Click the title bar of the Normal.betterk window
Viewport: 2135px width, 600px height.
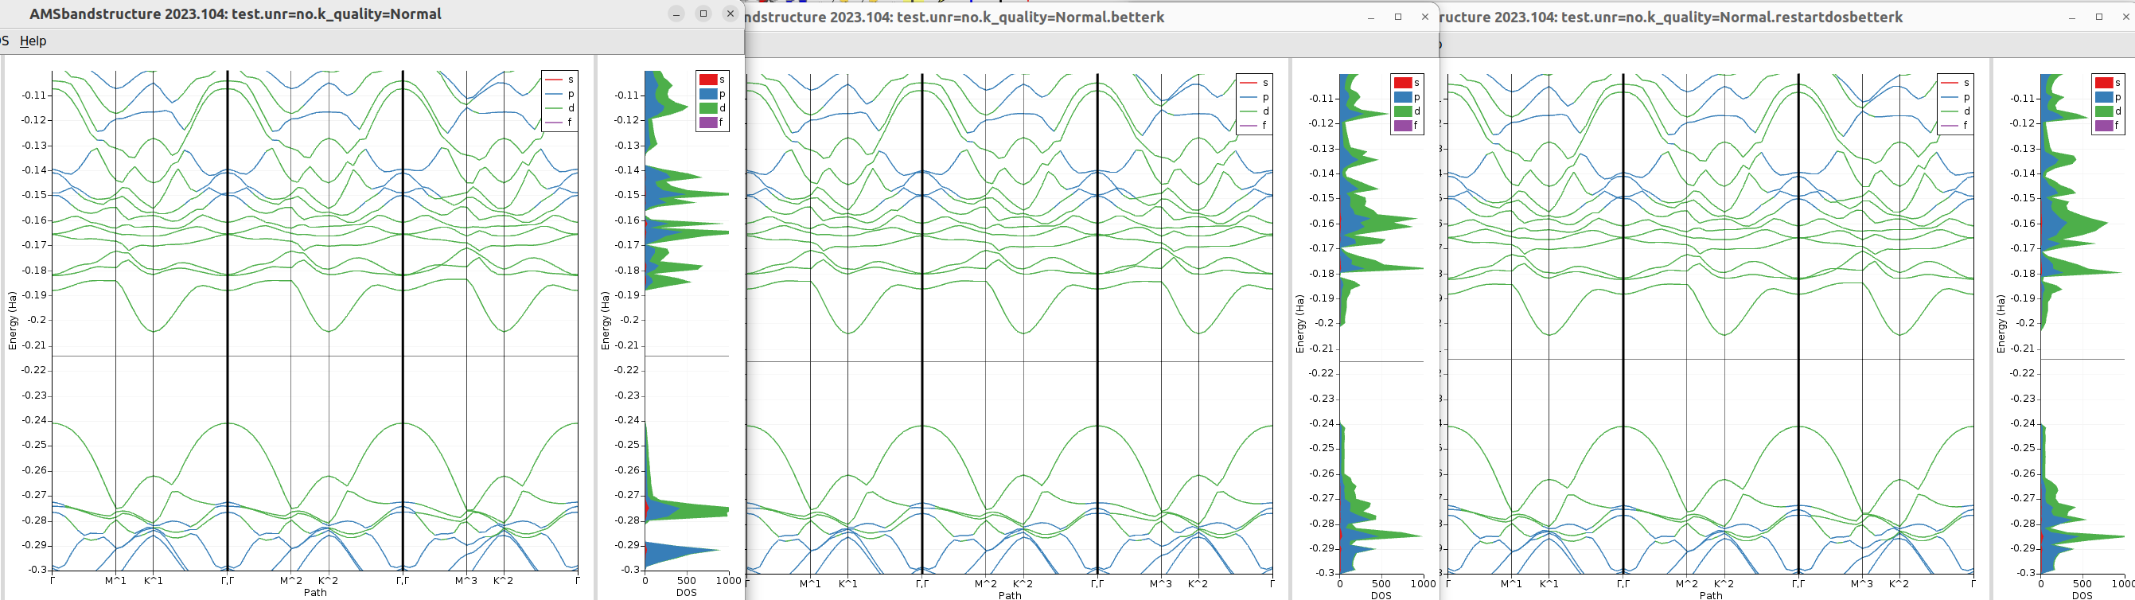point(953,17)
